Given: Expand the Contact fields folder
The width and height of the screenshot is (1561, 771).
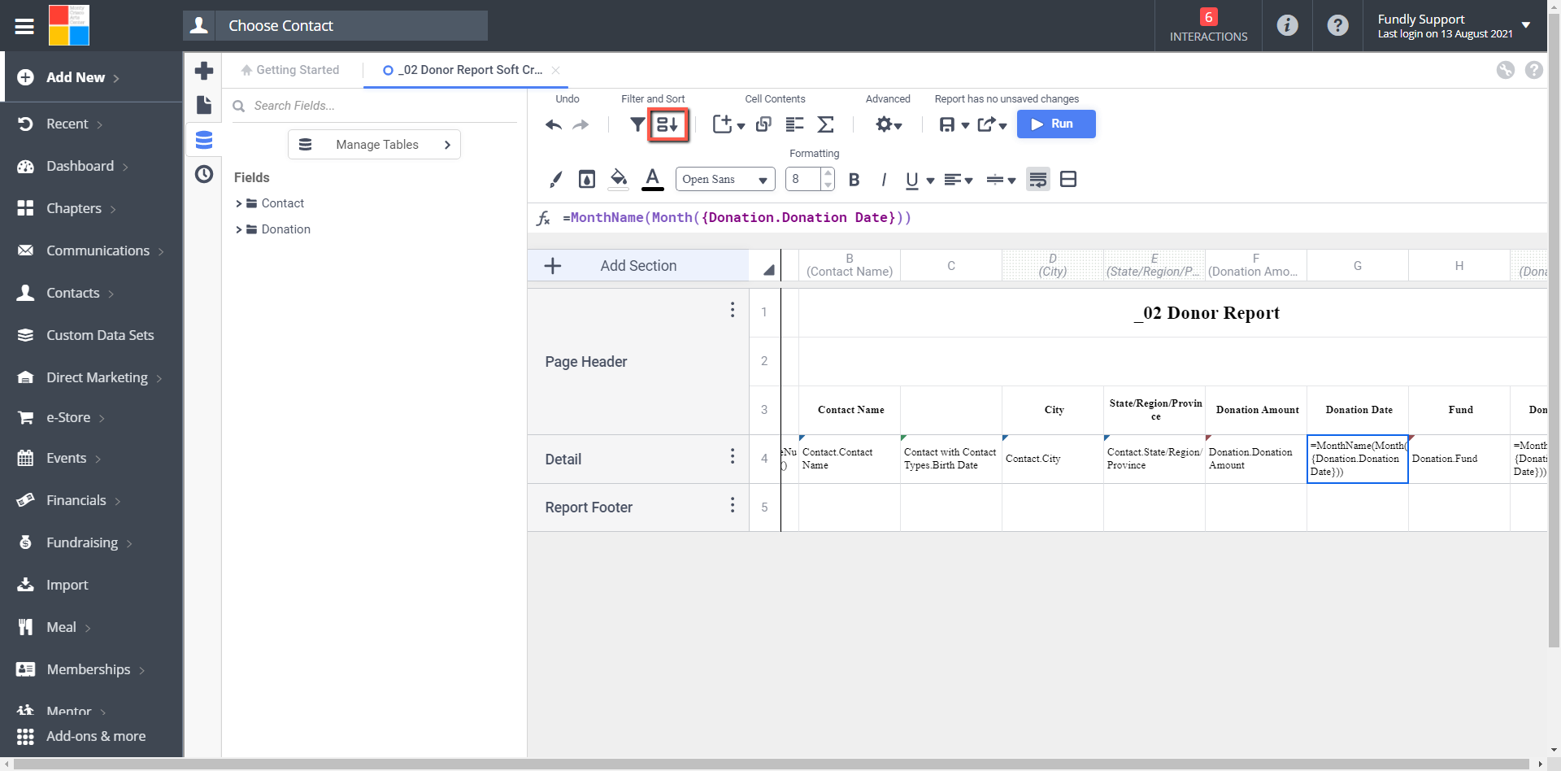Looking at the screenshot, I should point(239,203).
